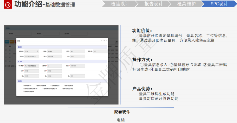This screenshot has width=237, height=123.
Task: Switch to the 报告设计 tab
Action: [153, 4]
